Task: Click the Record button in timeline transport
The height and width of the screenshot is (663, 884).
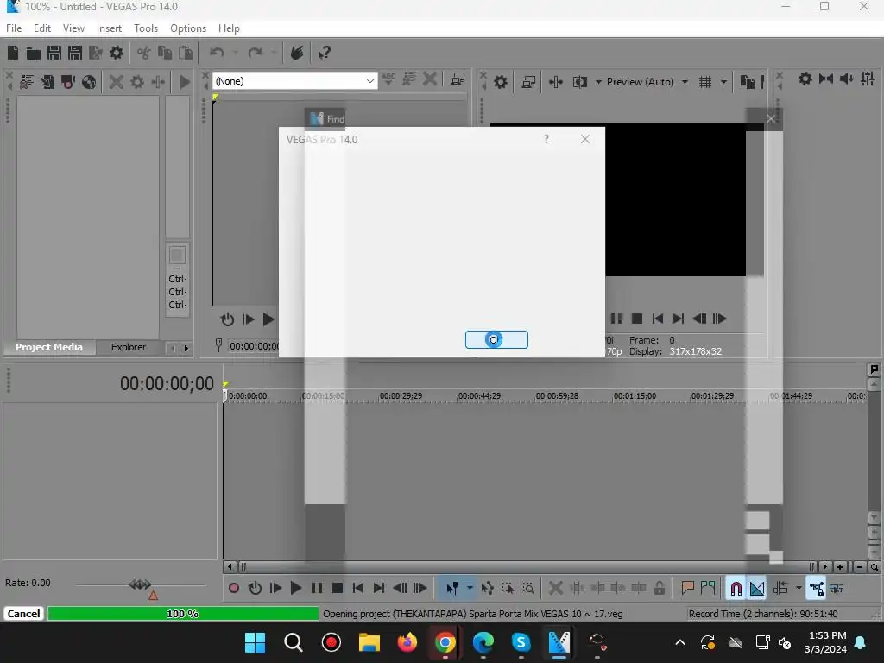Action: pos(233,589)
